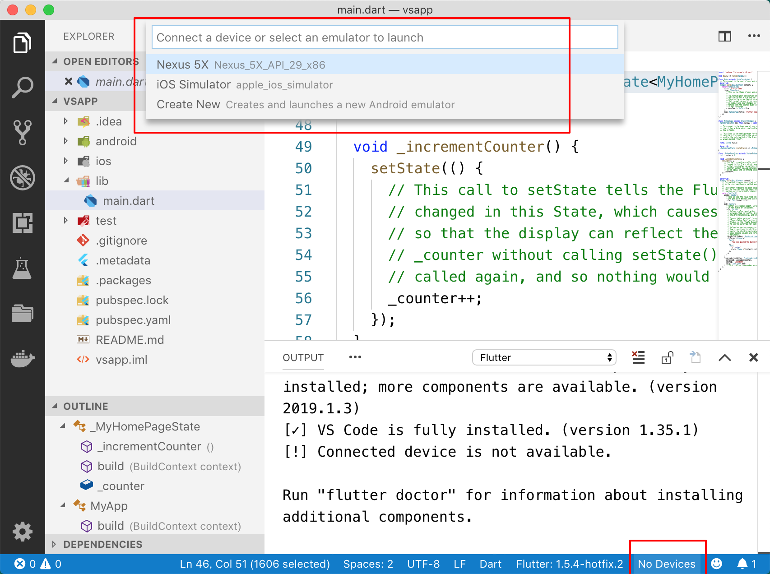Jump to build under MyApp outline
The height and width of the screenshot is (574, 770).
coord(155,526)
